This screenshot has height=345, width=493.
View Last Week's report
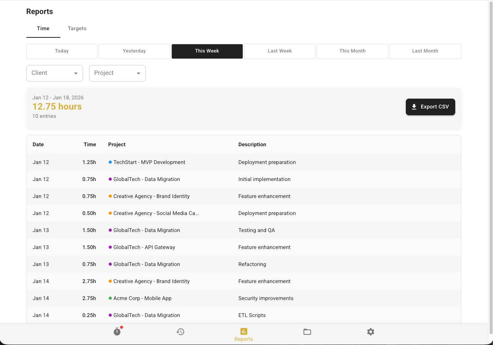[280, 51]
